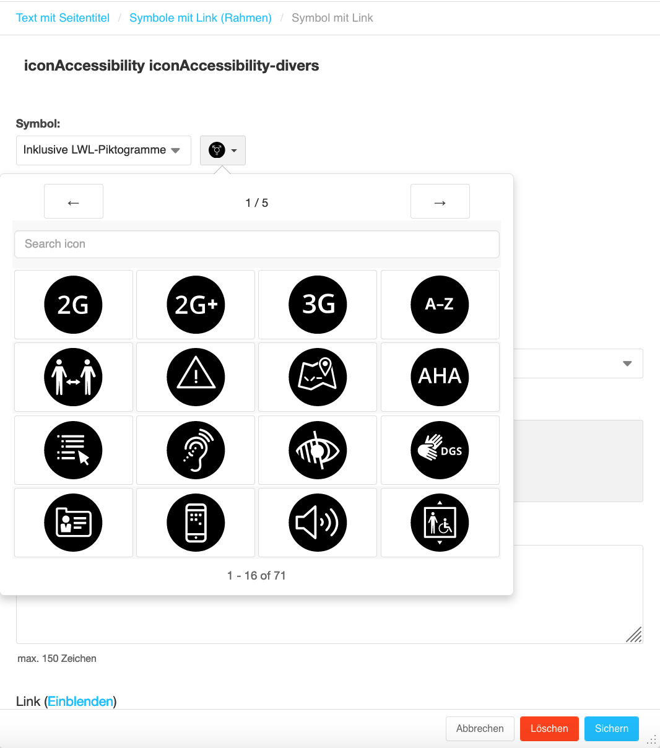The height and width of the screenshot is (748, 660).
Task: Pick the loudspeaker audio icon
Action: [x=318, y=523]
